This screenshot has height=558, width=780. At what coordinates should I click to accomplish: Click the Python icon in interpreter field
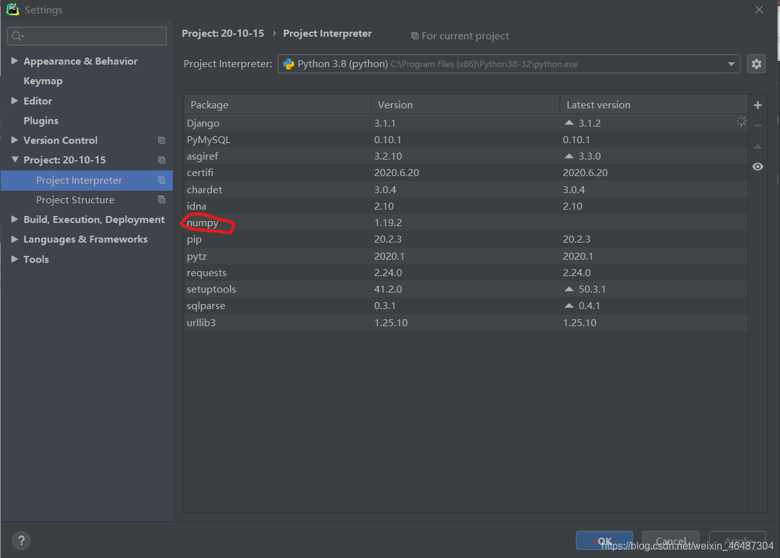point(289,64)
